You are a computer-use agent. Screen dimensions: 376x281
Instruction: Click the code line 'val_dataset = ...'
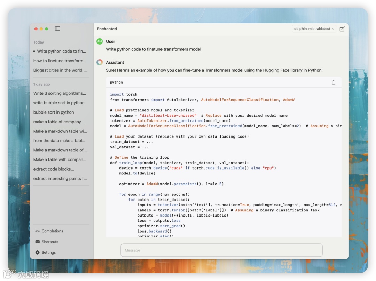click(129, 147)
